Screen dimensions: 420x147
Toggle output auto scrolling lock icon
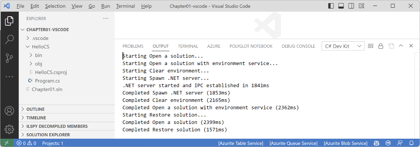pos(381,46)
